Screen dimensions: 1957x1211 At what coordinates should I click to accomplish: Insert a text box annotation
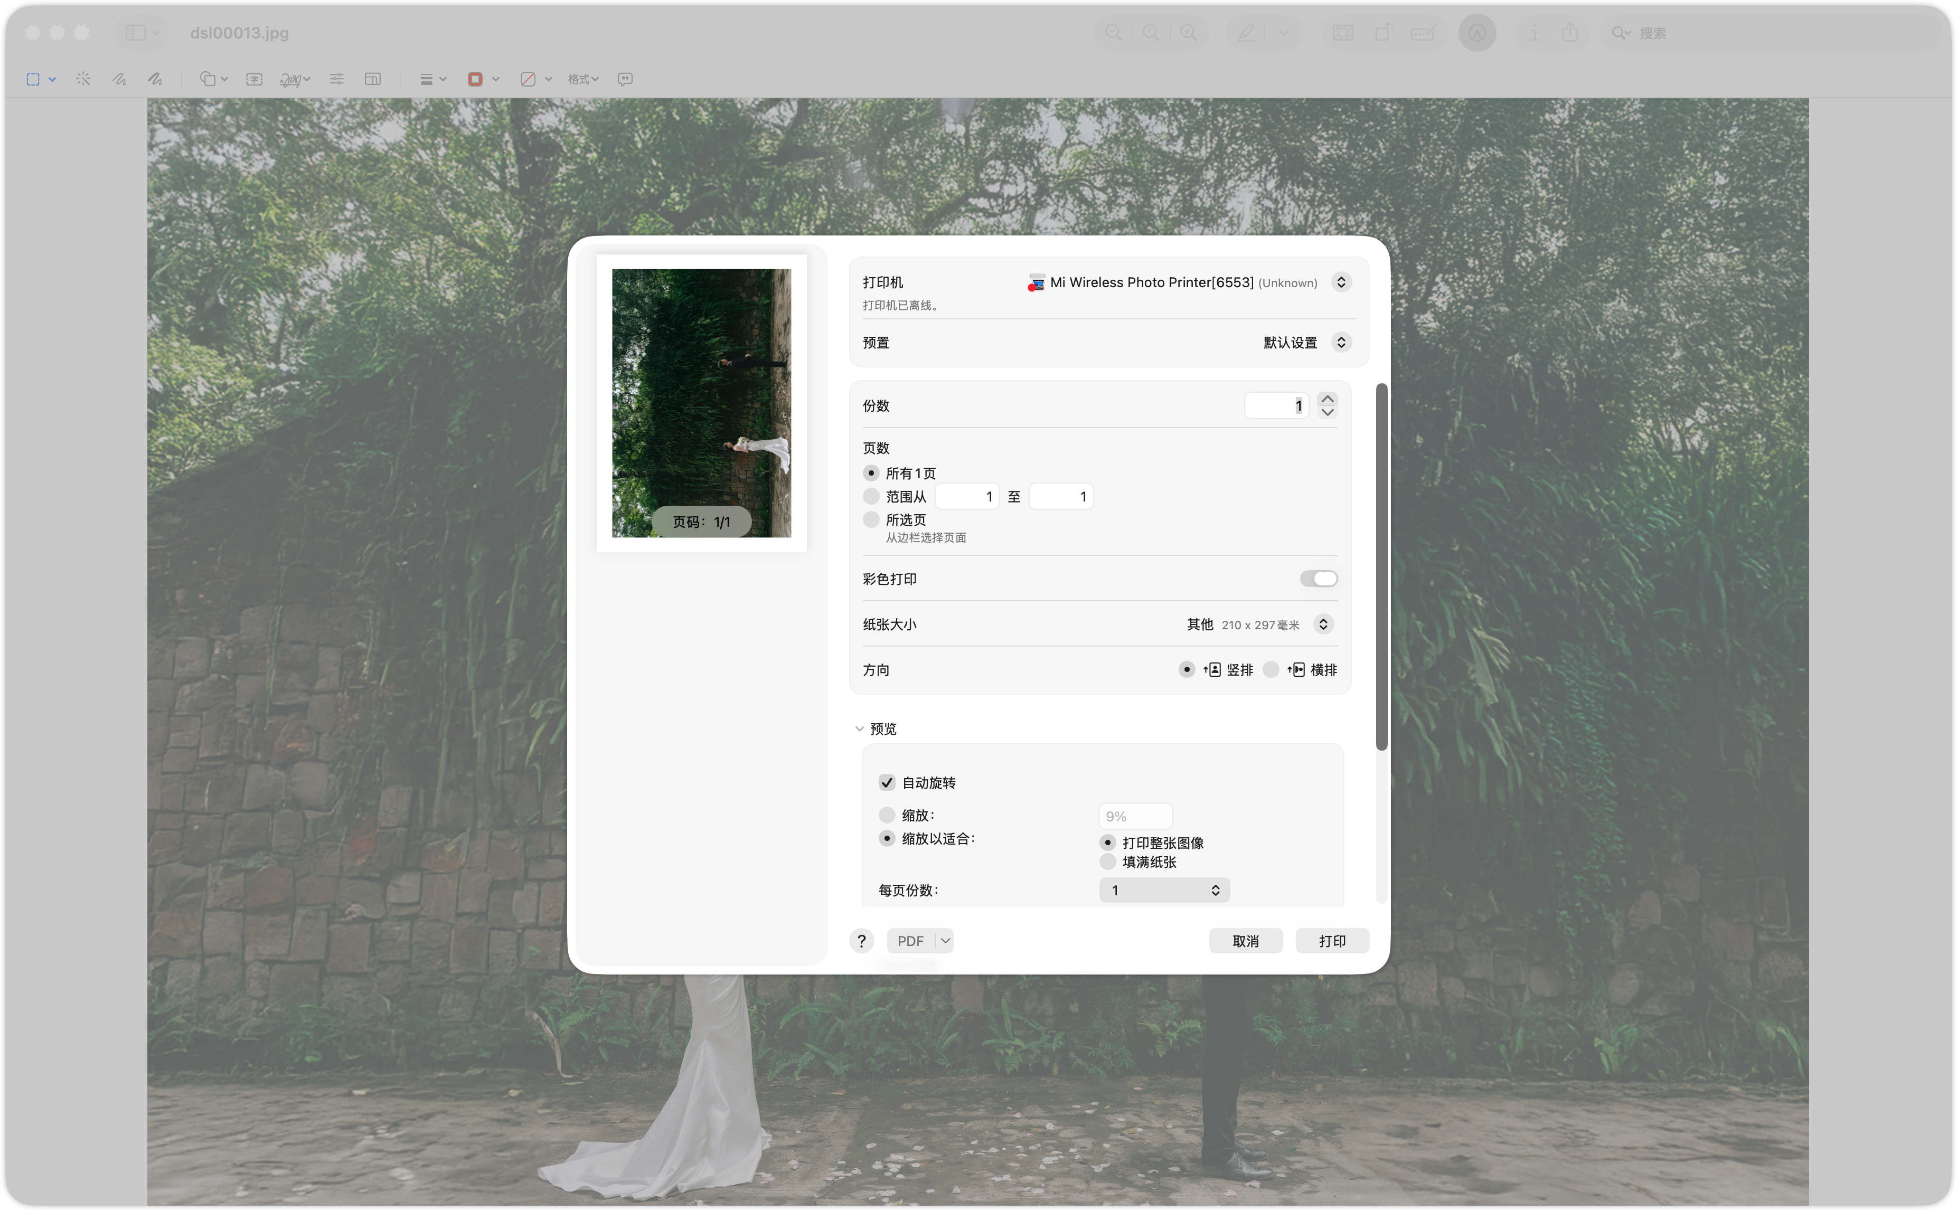click(254, 79)
